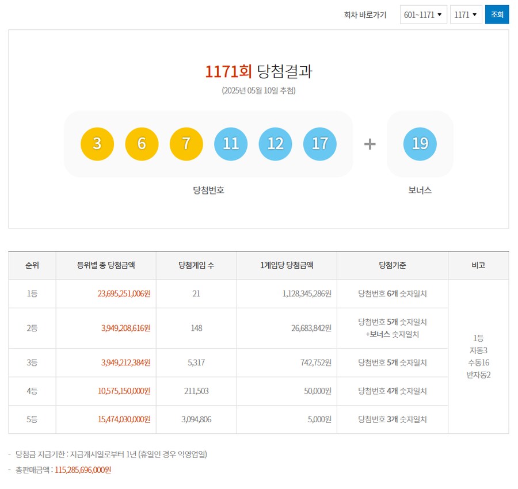Click the blue ball number 11
The image size is (518, 489).
[x=230, y=144]
